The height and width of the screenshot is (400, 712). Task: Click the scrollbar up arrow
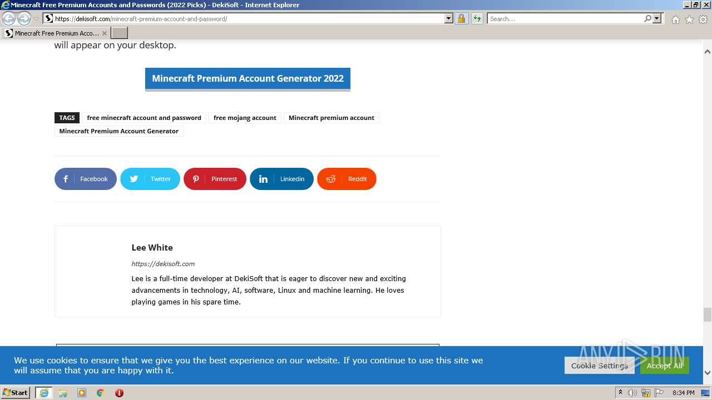tap(708, 52)
